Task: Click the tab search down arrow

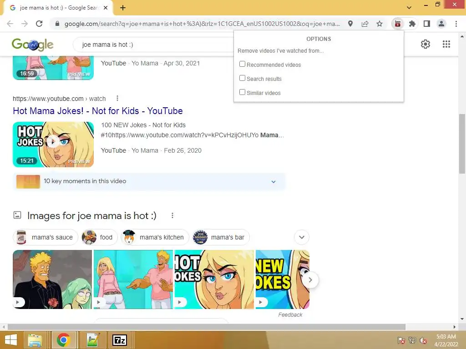Action: (x=409, y=8)
